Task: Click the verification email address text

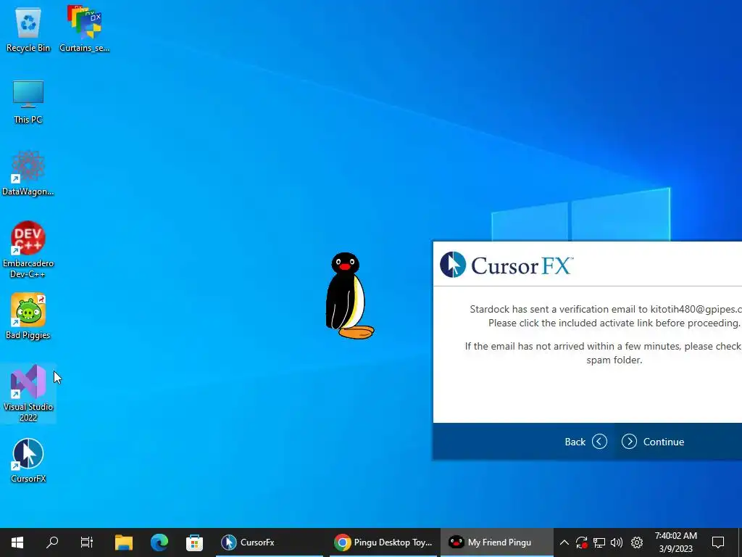Action: coord(696,309)
